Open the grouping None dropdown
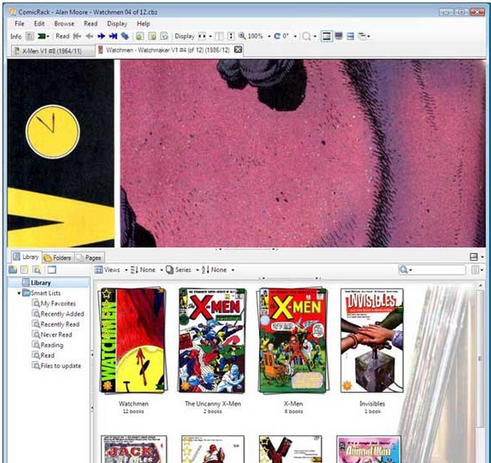This screenshot has height=463, width=491. click(147, 270)
